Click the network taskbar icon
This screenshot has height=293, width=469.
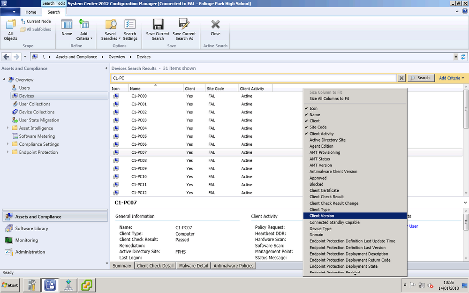[x=68, y=285]
